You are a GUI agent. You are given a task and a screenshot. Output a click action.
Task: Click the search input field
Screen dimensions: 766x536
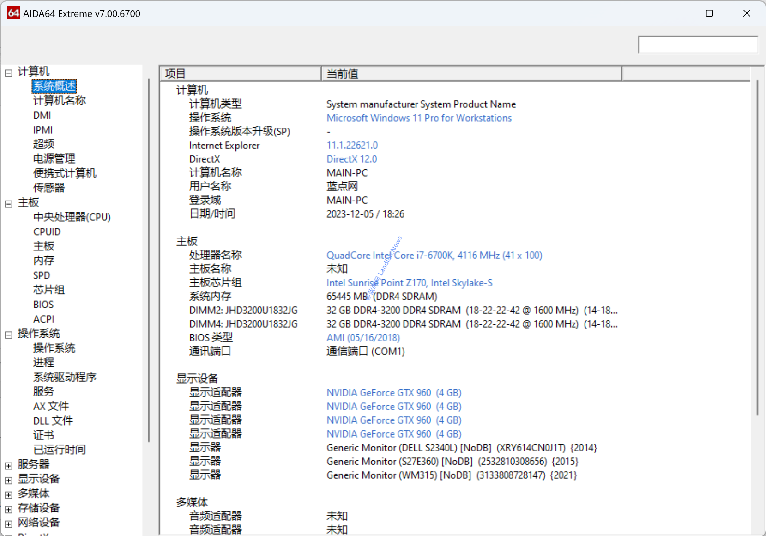coord(697,45)
